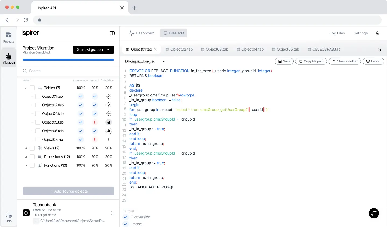Screen dimensions: 387x227
Task: Open the Technobank project switcher arrows
Action: (112, 213)
